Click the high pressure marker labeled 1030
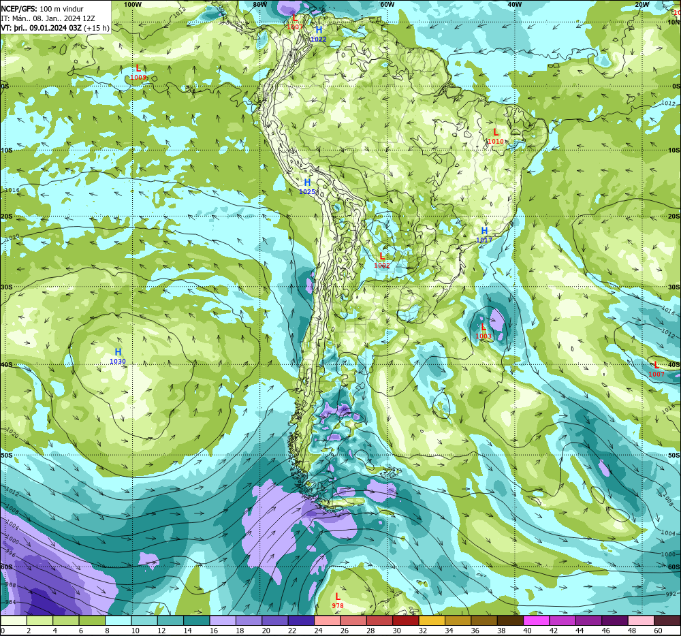The width and height of the screenshot is (681, 636). coord(118,356)
